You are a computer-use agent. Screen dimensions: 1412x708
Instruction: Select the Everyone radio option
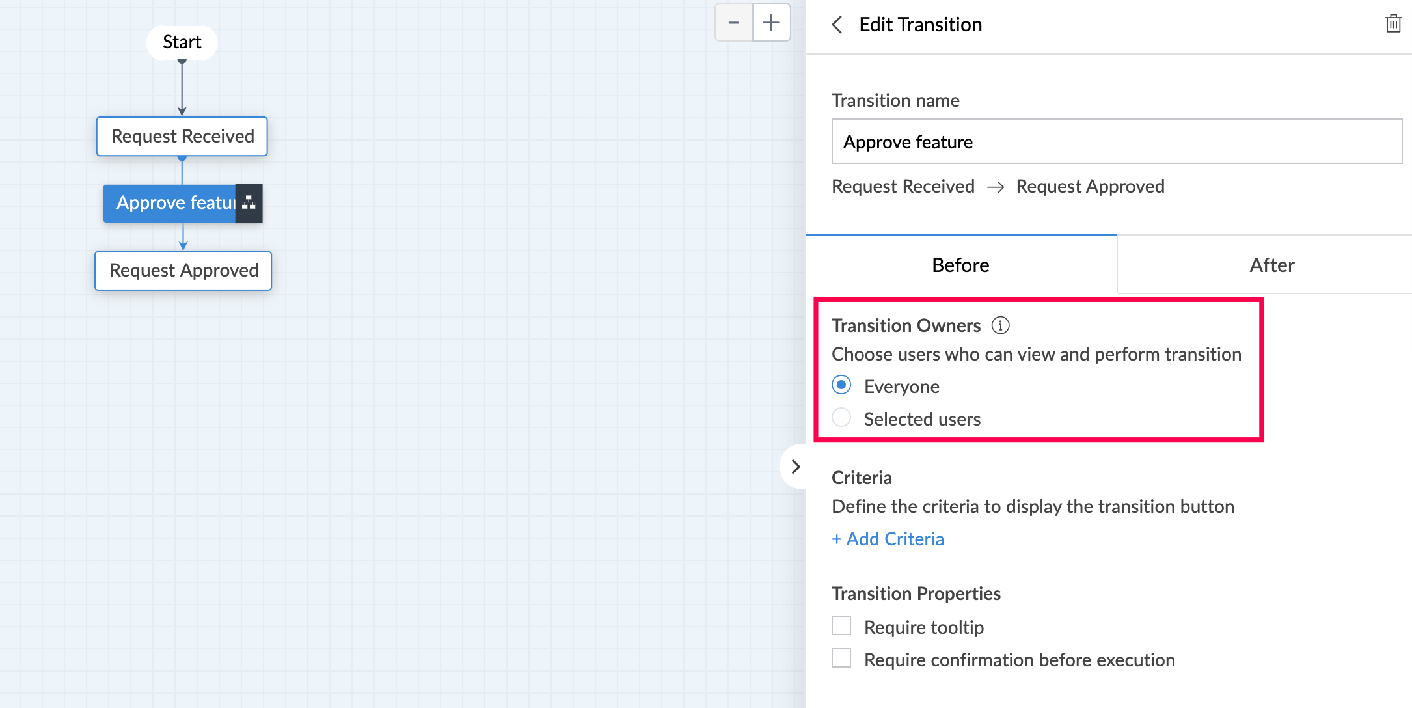(x=841, y=385)
